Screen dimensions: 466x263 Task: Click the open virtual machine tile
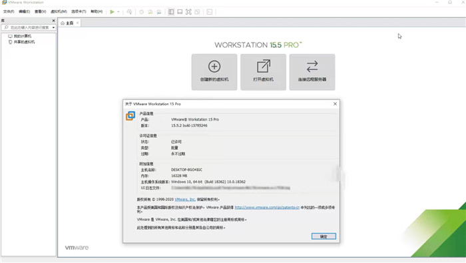(x=264, y=72)
